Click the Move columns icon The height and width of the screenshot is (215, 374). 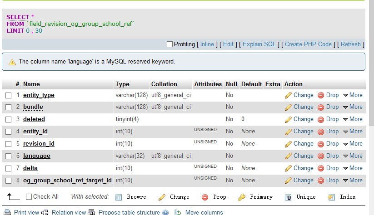click(178, 212)
